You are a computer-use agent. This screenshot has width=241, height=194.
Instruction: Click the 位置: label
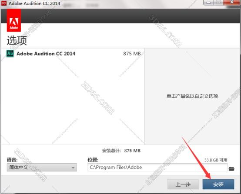click(x=93, y=160)
